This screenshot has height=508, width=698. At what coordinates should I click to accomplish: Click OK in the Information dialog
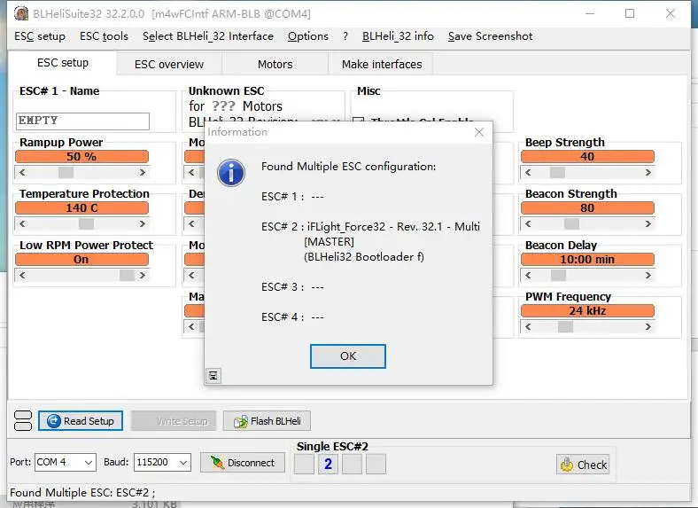click(347, 356)
